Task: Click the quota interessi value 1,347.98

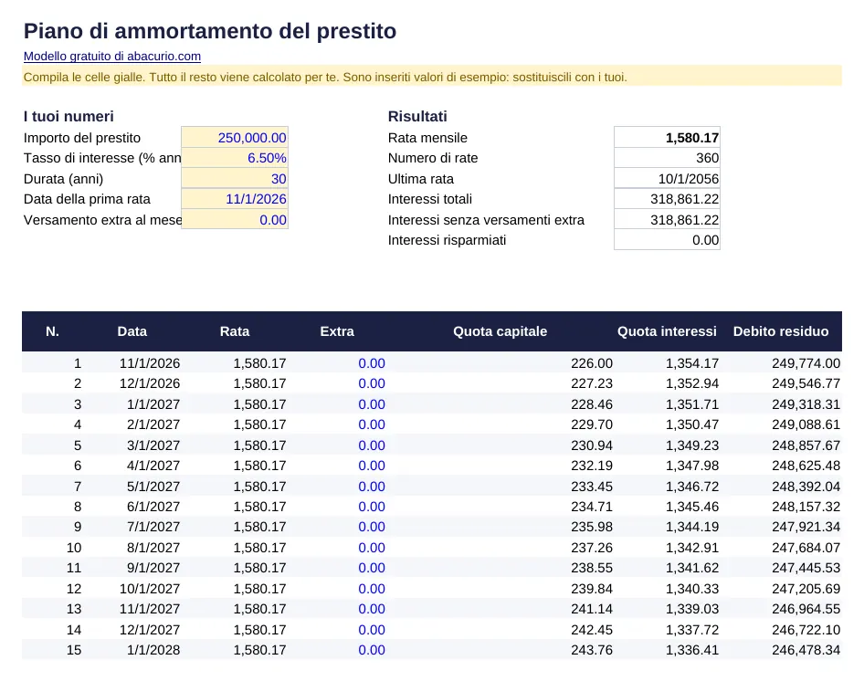Action: (692, 466)
